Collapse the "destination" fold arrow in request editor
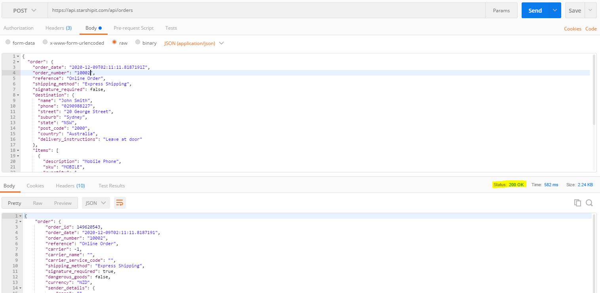Screen dimensions: 600x293 click(x=18, y=95)
